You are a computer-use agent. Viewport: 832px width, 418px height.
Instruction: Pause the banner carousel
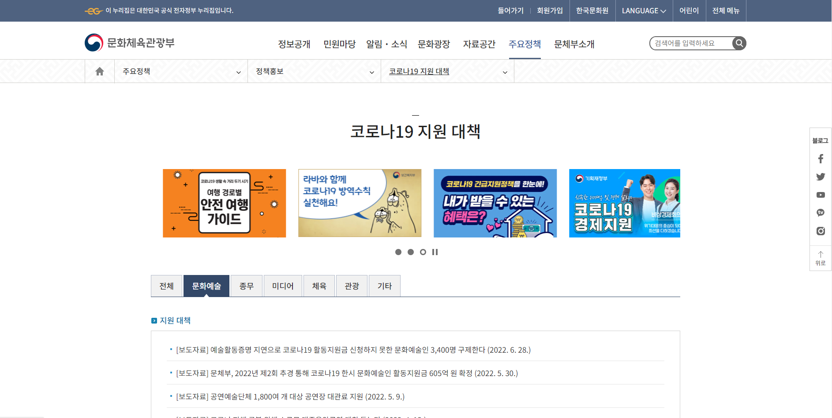click(435, 252)
